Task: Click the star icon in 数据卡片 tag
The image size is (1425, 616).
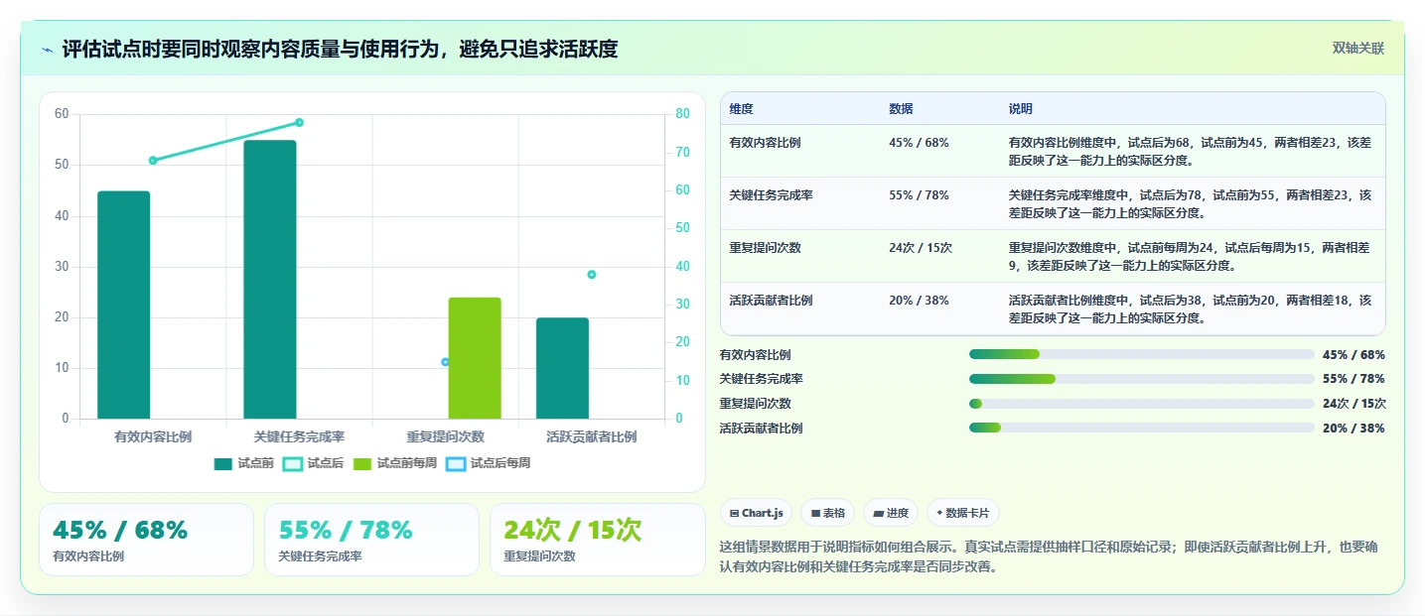Action: [x=940, y=514]
